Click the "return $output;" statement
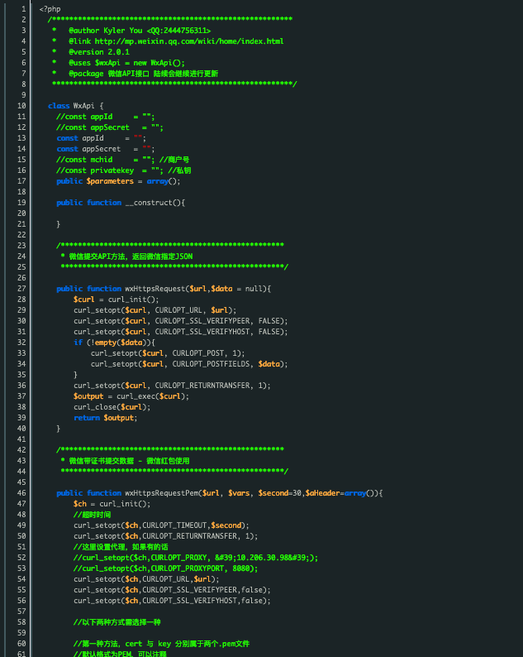 [x=106, y=418]
